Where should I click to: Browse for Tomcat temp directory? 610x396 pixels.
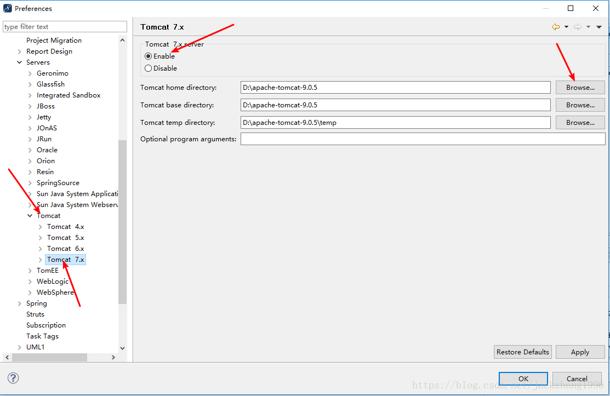[580, 122]
